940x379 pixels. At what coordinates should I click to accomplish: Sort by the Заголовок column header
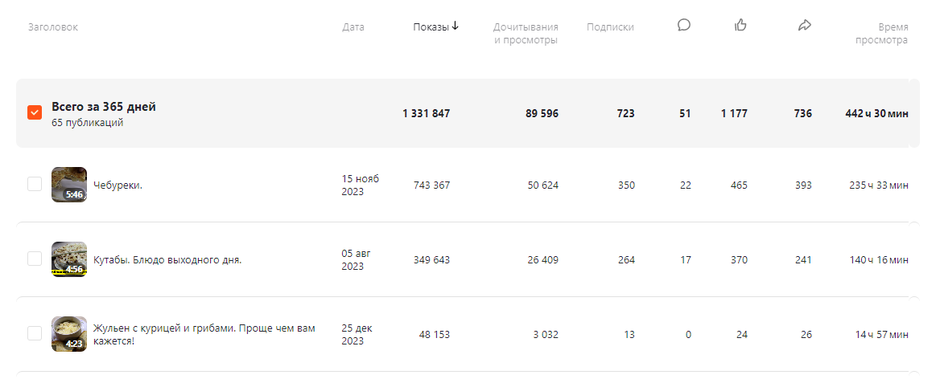pyautogui.click(x=53, y=27)
